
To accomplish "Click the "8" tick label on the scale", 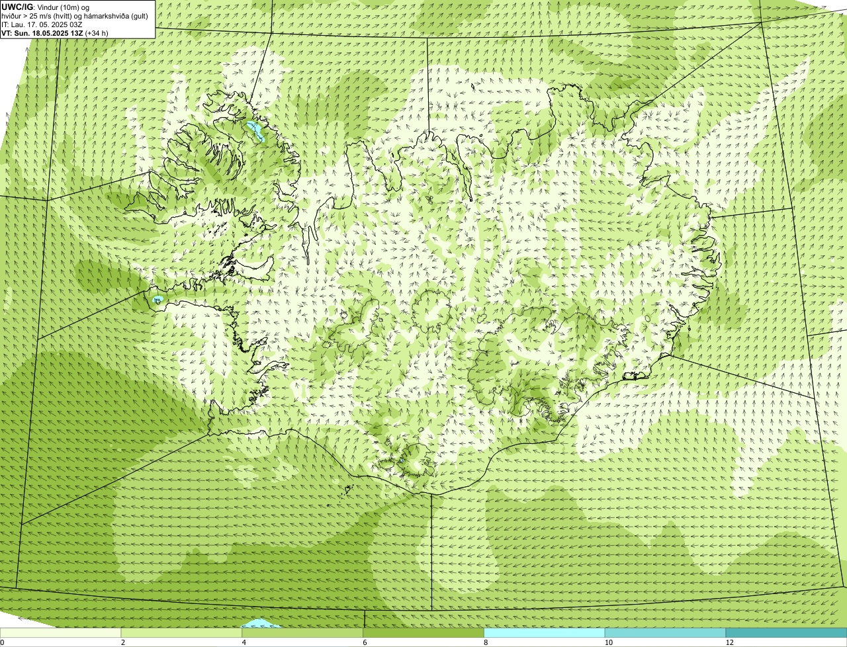I will (x=486, y=642).
